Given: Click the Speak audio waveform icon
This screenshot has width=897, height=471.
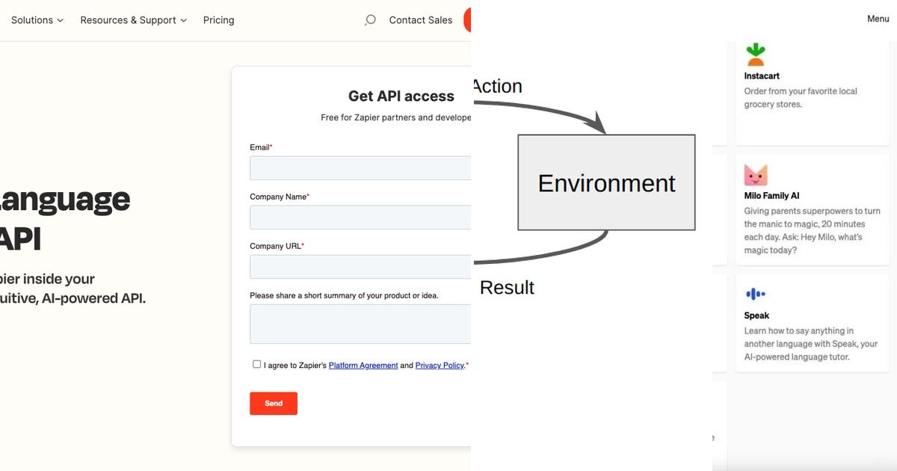Looking at the screenshot, I should click(755, 293).
